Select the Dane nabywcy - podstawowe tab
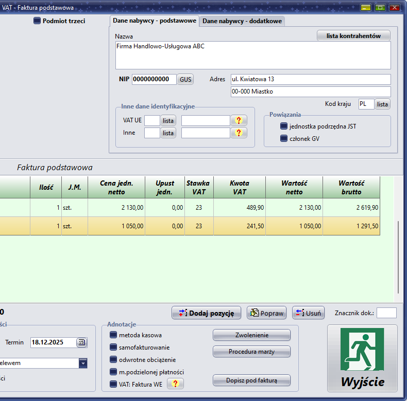The width and height of the screenshot is (407, 401). tap(154, 21)
